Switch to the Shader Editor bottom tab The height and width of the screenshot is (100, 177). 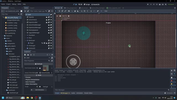88,93
